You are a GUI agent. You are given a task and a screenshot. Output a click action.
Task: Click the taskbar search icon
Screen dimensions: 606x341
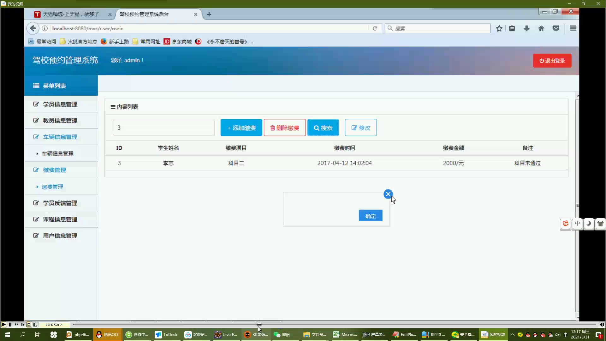tap(23, 335)
